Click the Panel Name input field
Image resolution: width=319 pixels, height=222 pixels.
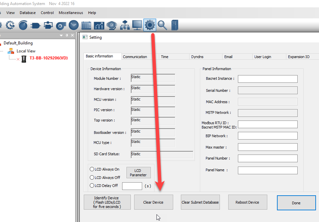point(267,170)
